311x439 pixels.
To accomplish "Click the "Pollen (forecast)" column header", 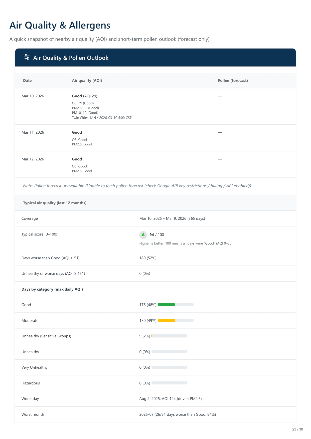I will (x=233, y=81).
